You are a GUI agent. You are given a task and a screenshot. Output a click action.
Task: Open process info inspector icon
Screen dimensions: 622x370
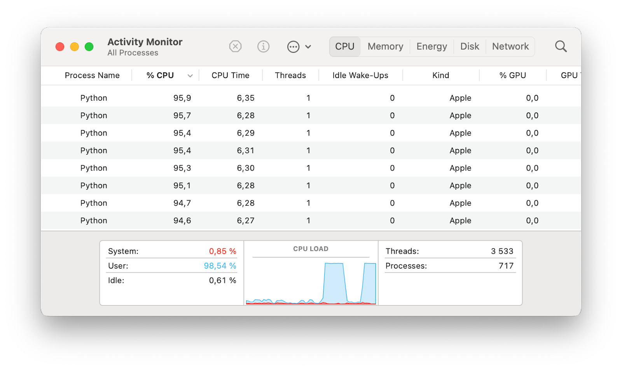click(x=263, y=47)
